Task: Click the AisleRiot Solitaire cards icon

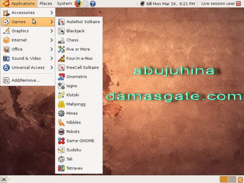Action: click(61, 22)
